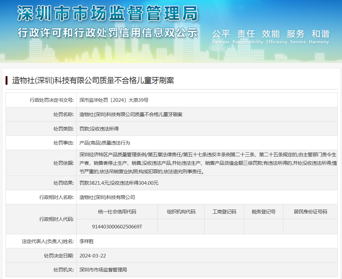Click the 行政许可和行政处罚信用信息双公示 banner subtitle
Image resolution: width=342 pixels, height=279 pixels.
[108, 33]
